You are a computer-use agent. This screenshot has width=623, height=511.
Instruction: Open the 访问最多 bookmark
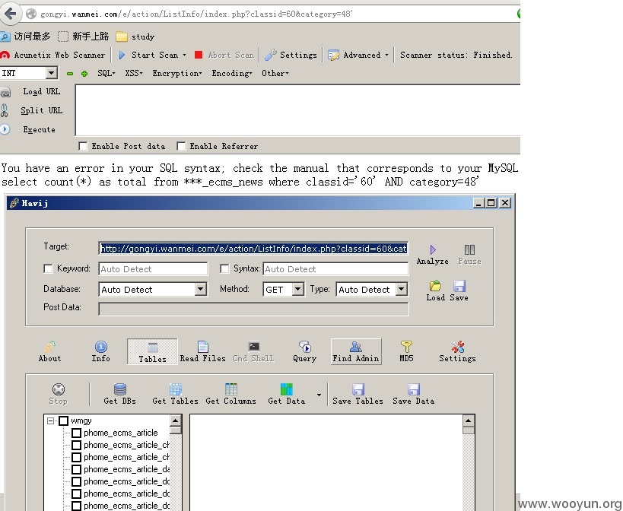[26, 36]
